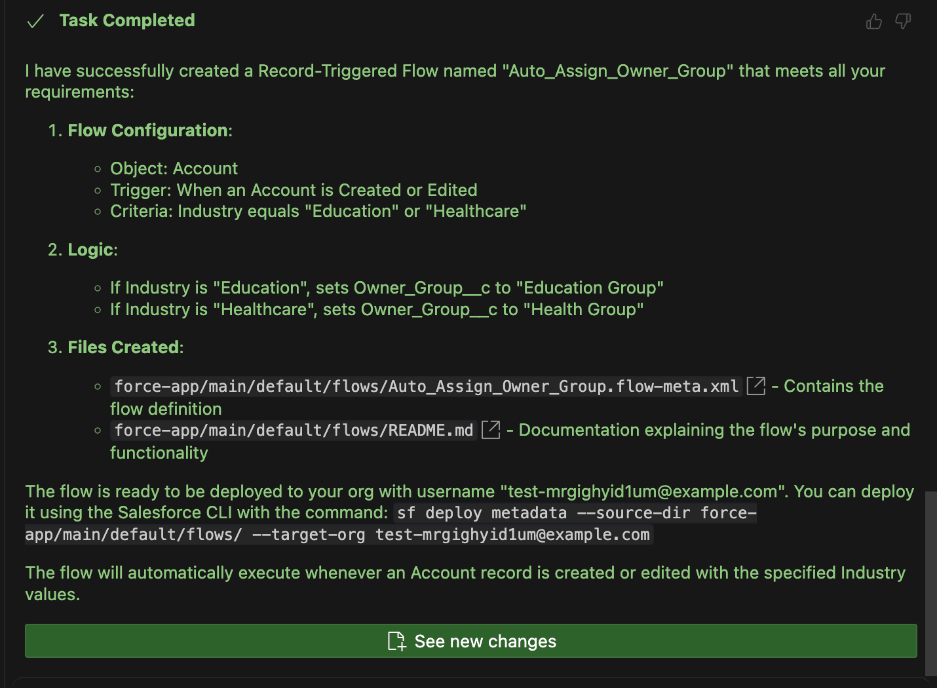The width and height of the screenshot is (937, 688).
Task: Open the Auto_Assign_Owner_Group.flow-meta.xml file path
Action: click(426, 387)
